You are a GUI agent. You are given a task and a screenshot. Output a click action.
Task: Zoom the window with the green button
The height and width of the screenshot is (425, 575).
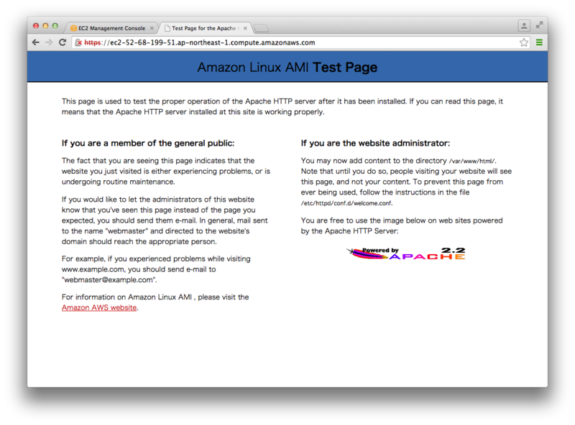[x=55, y=26]
